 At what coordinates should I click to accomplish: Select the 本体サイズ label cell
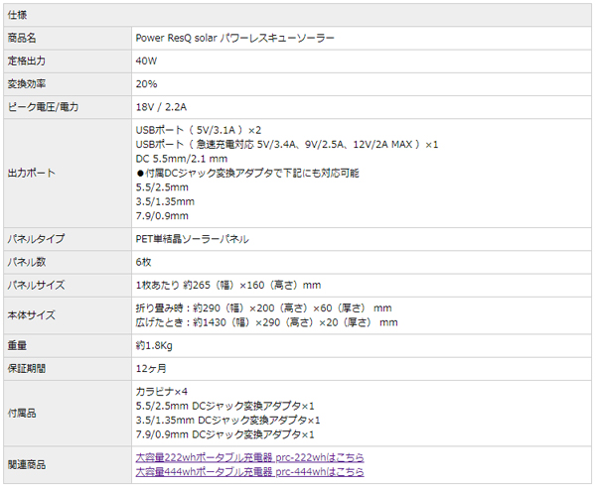click(x=68, y=315)
